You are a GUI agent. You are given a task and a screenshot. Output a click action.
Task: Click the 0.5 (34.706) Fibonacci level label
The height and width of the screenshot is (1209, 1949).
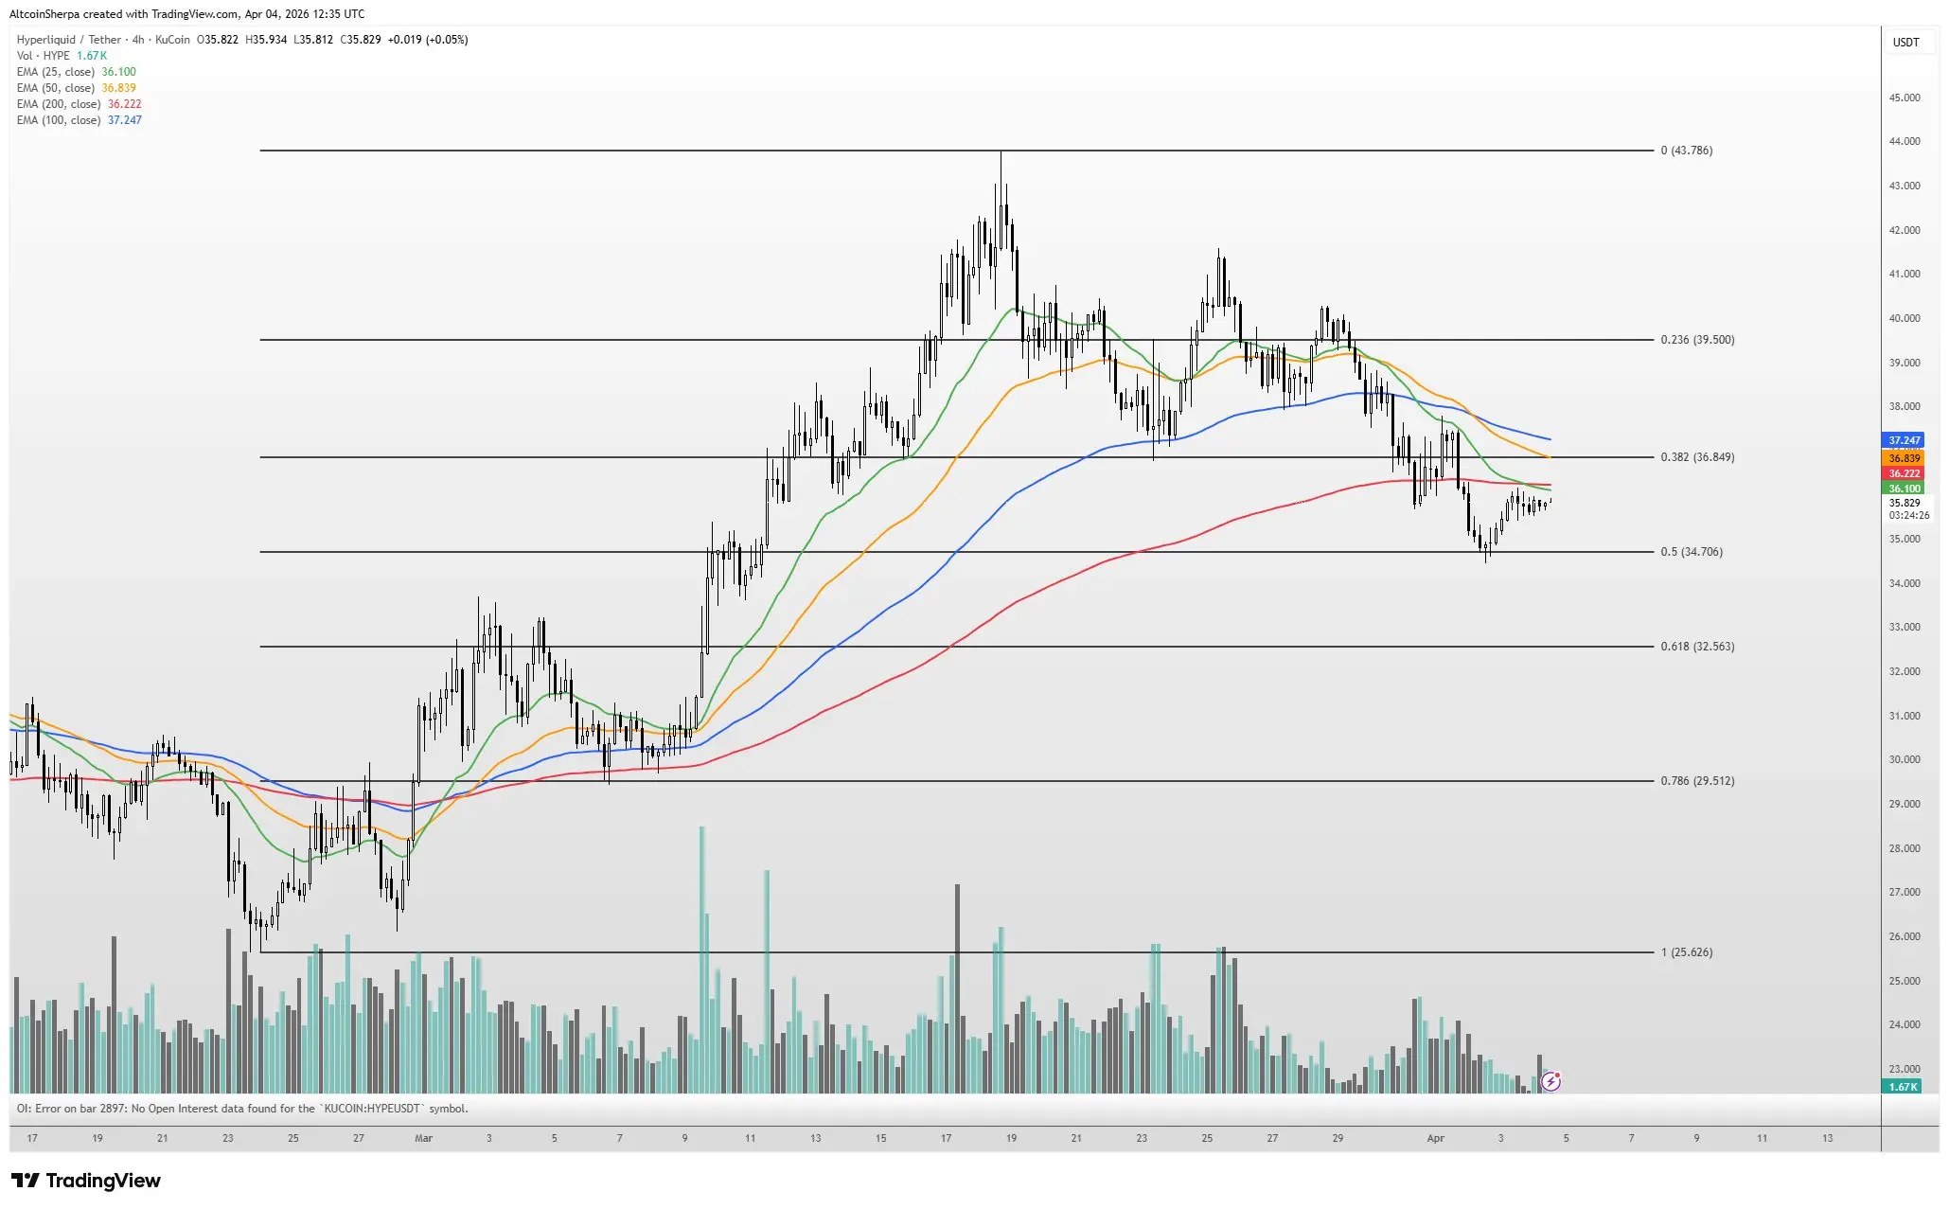[1691, 552]
